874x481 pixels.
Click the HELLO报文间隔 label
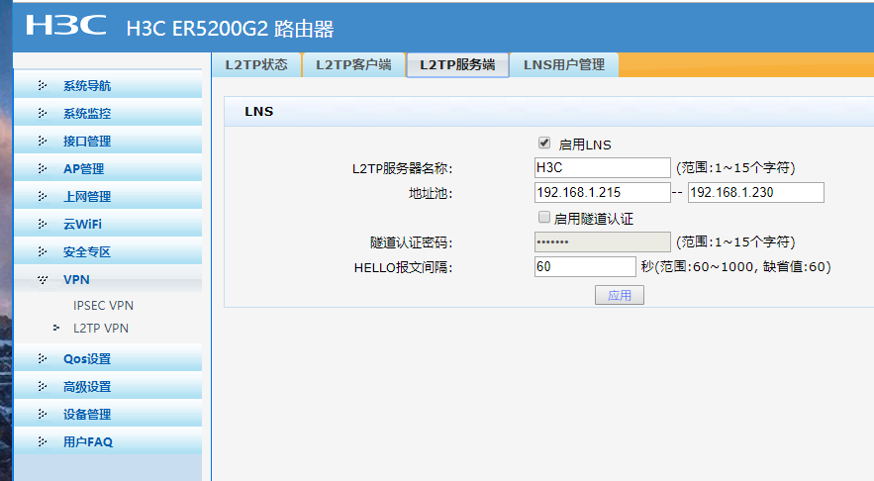(x=403, y=267)
